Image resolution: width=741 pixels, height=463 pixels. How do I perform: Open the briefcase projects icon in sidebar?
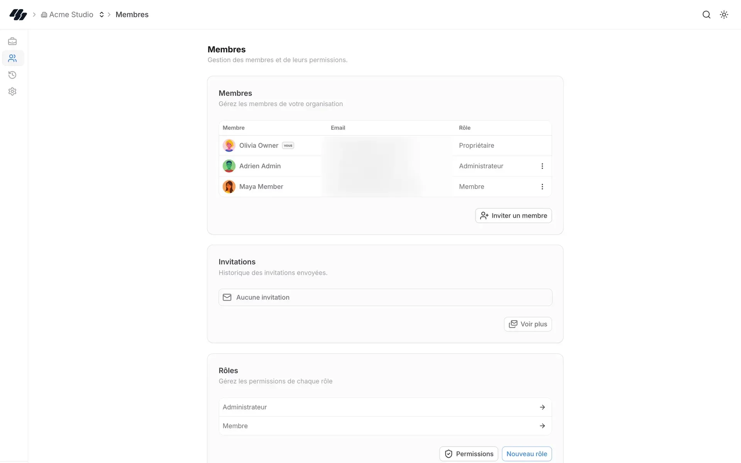(x=12, y=41)
